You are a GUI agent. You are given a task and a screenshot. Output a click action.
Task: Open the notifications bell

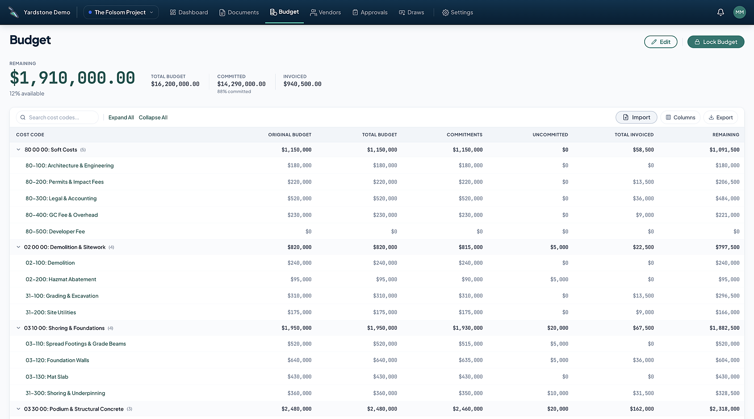pos(720,12)
